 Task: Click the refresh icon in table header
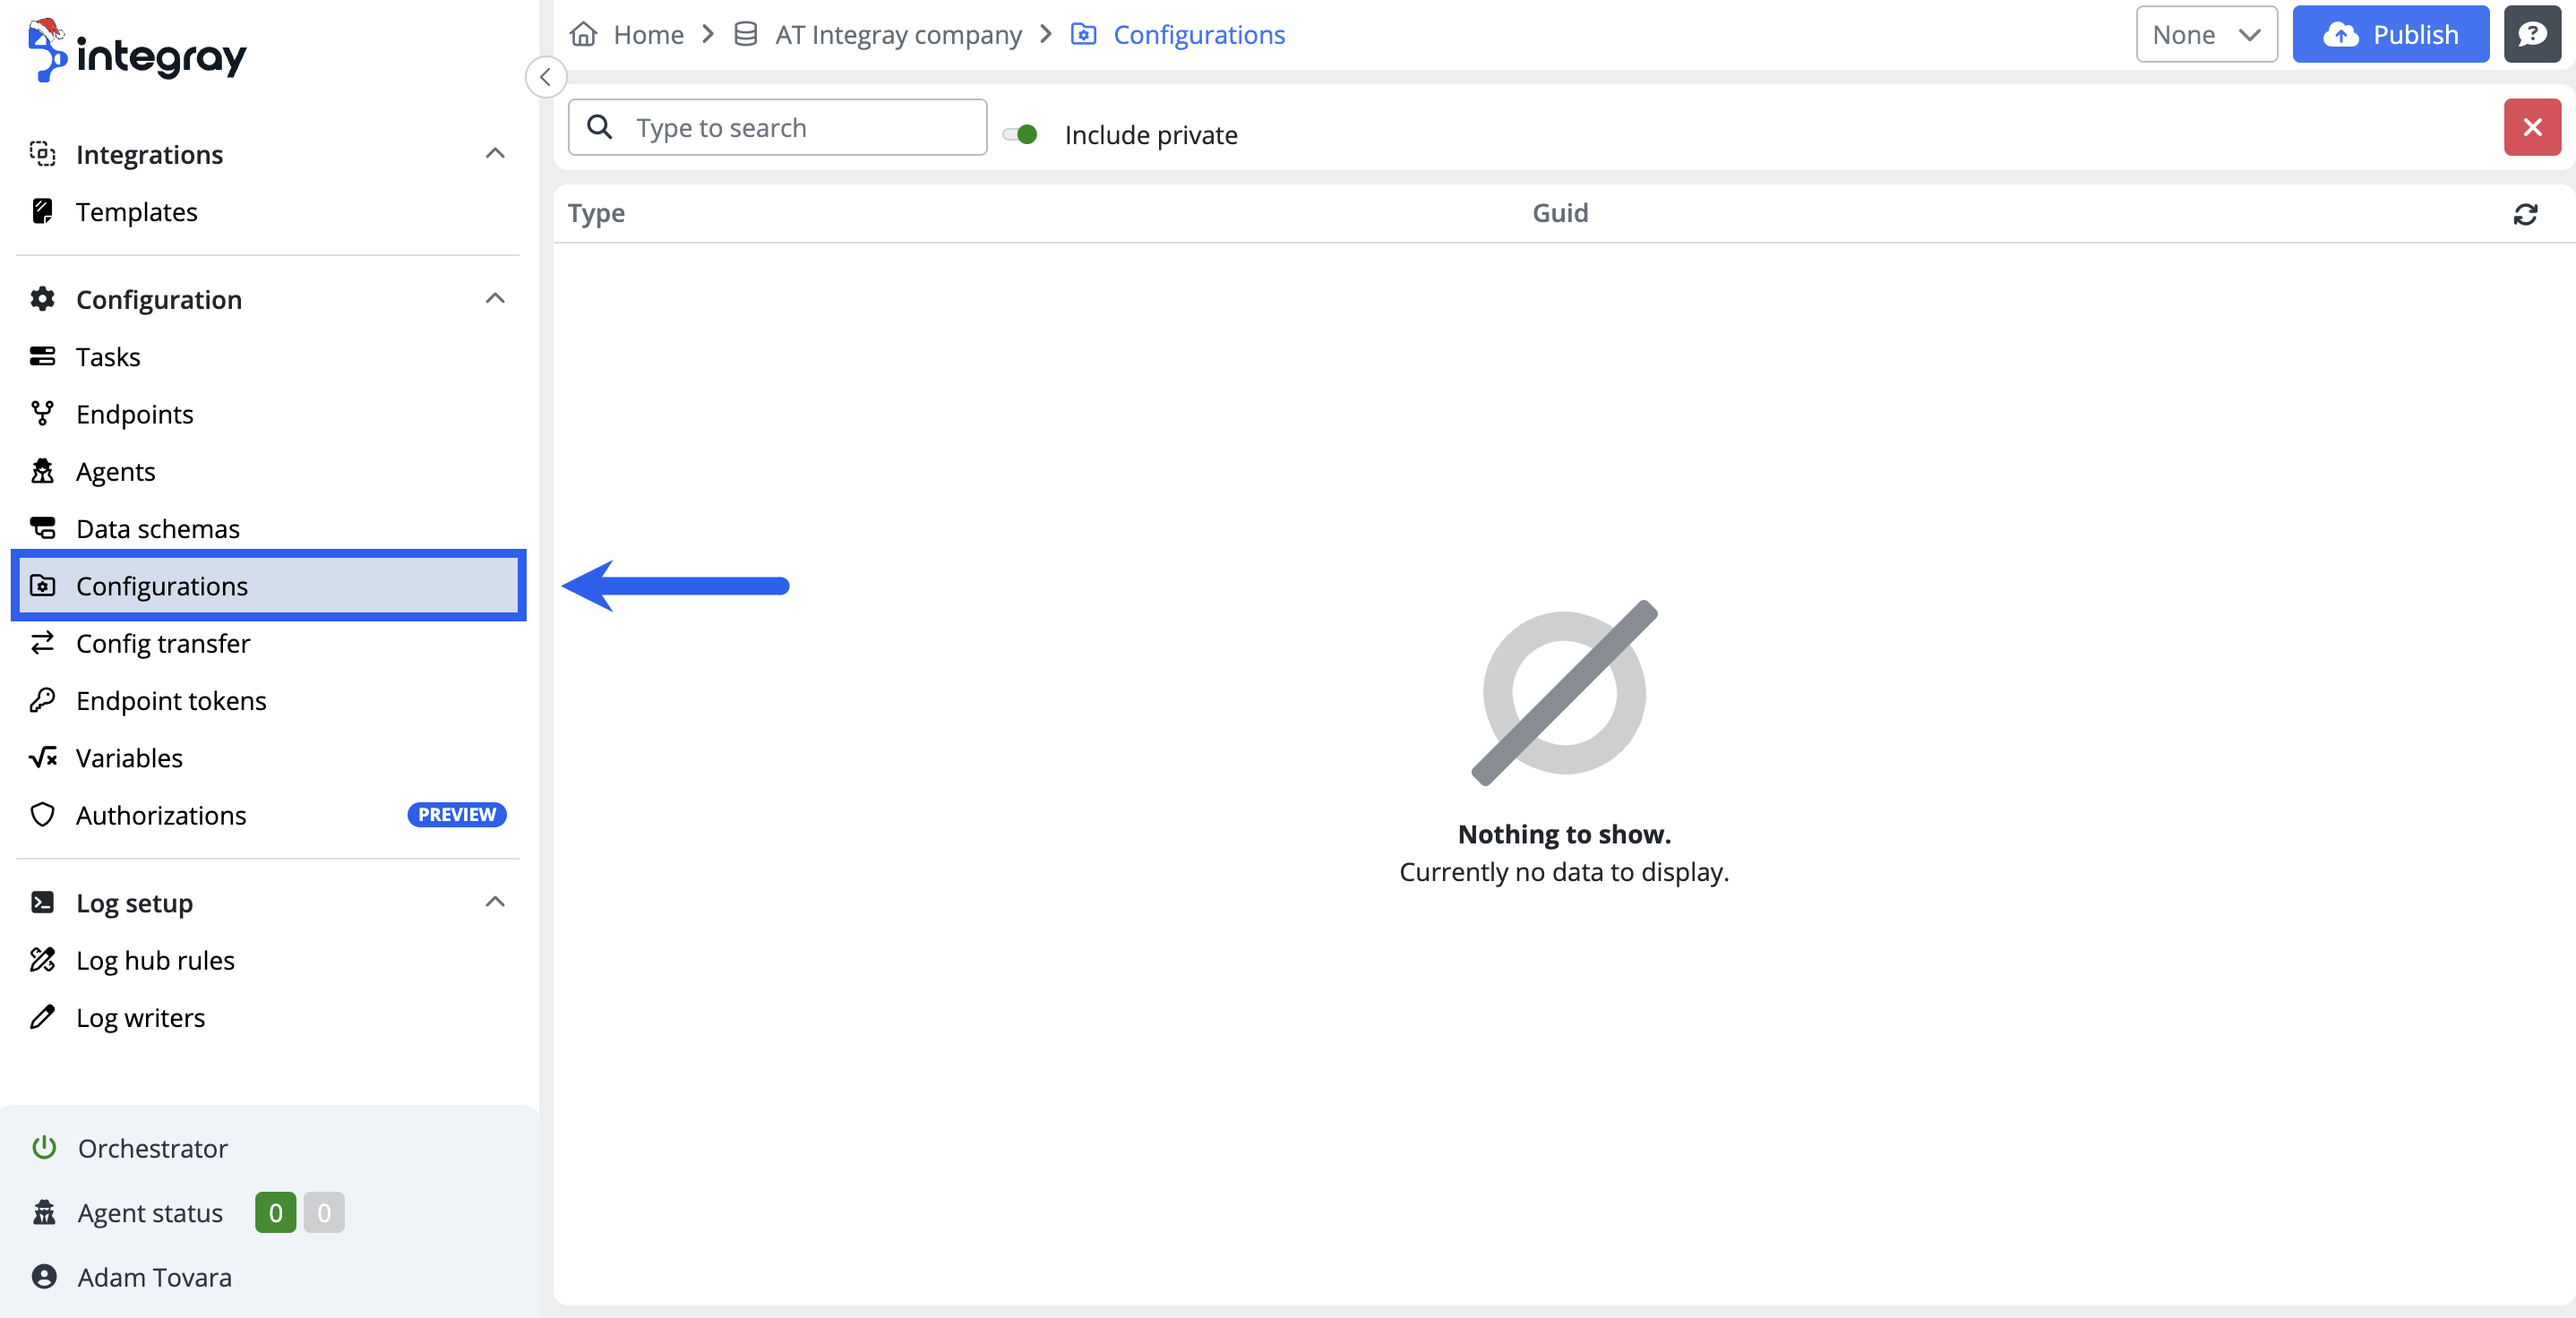click(x=2524, y=214)
